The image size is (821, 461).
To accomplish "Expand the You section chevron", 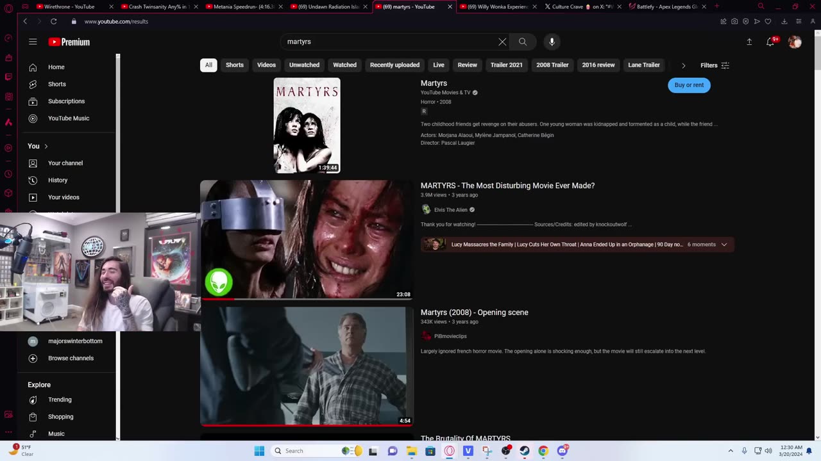I will (46, 146).
